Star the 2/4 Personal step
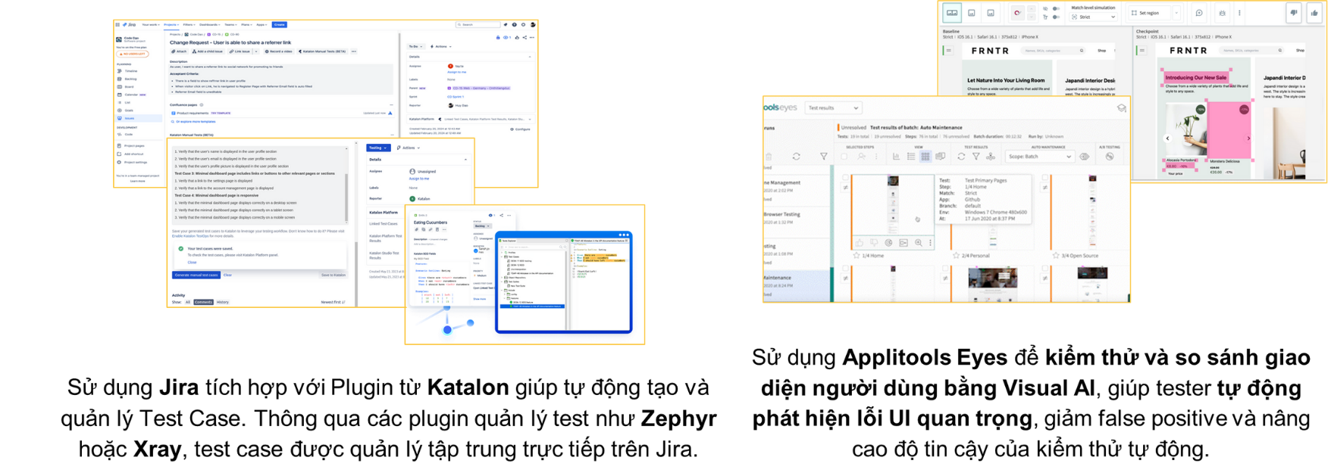The height and width of the screenshot is (476, 1331). (956, 256)
